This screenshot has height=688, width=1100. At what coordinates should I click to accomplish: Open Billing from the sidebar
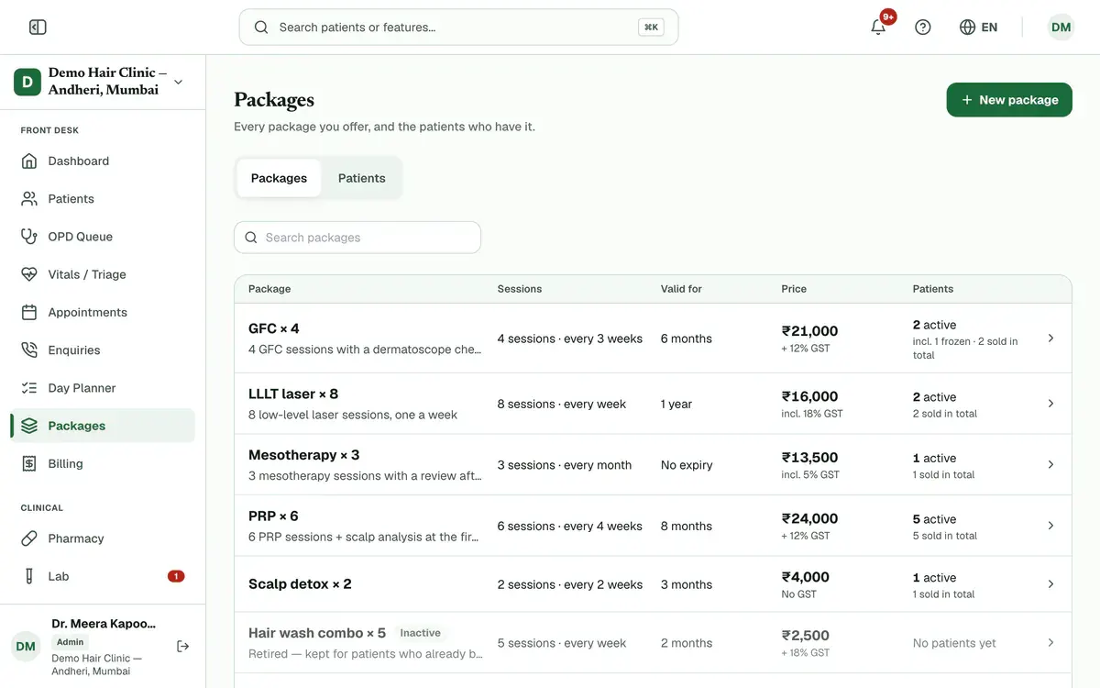point(103,464)
